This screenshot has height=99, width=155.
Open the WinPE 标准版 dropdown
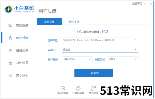(100, 50)
